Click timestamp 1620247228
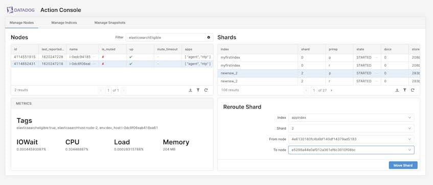 pyautogui.click(x=52, y=57)
